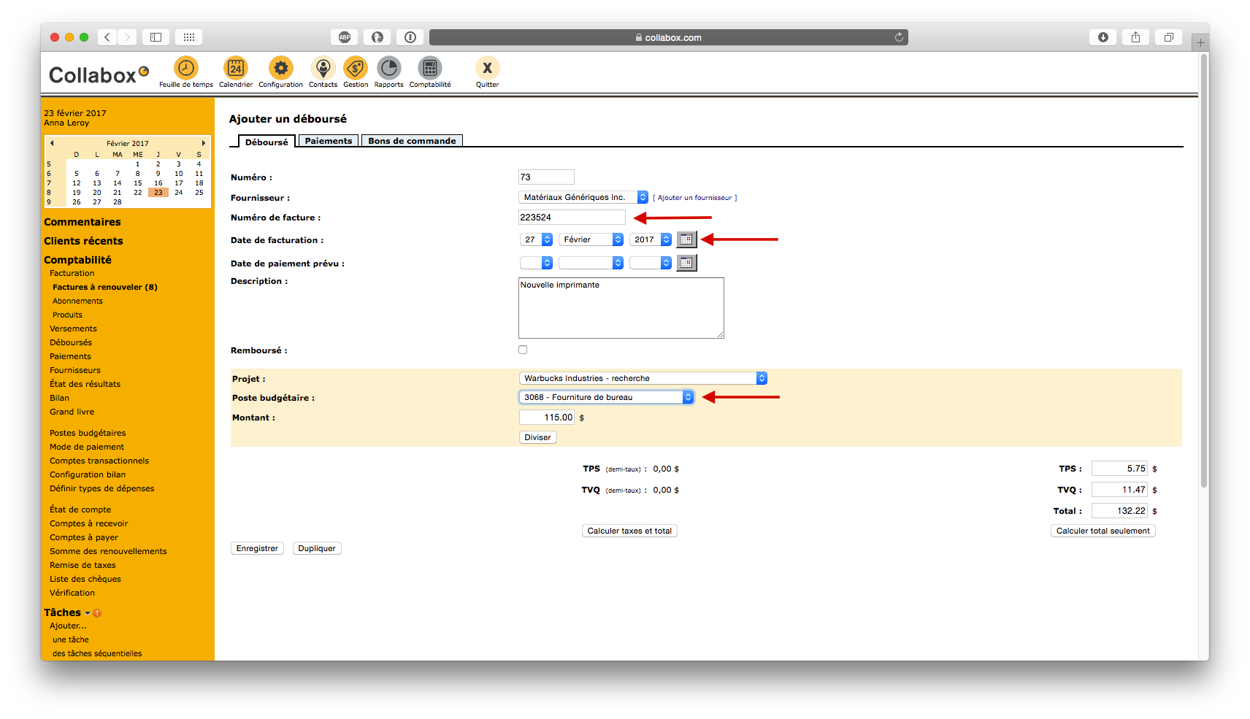Switch to the Bons de commande tab
This screenshot has height=719, width=1250.
pos(412,140)
